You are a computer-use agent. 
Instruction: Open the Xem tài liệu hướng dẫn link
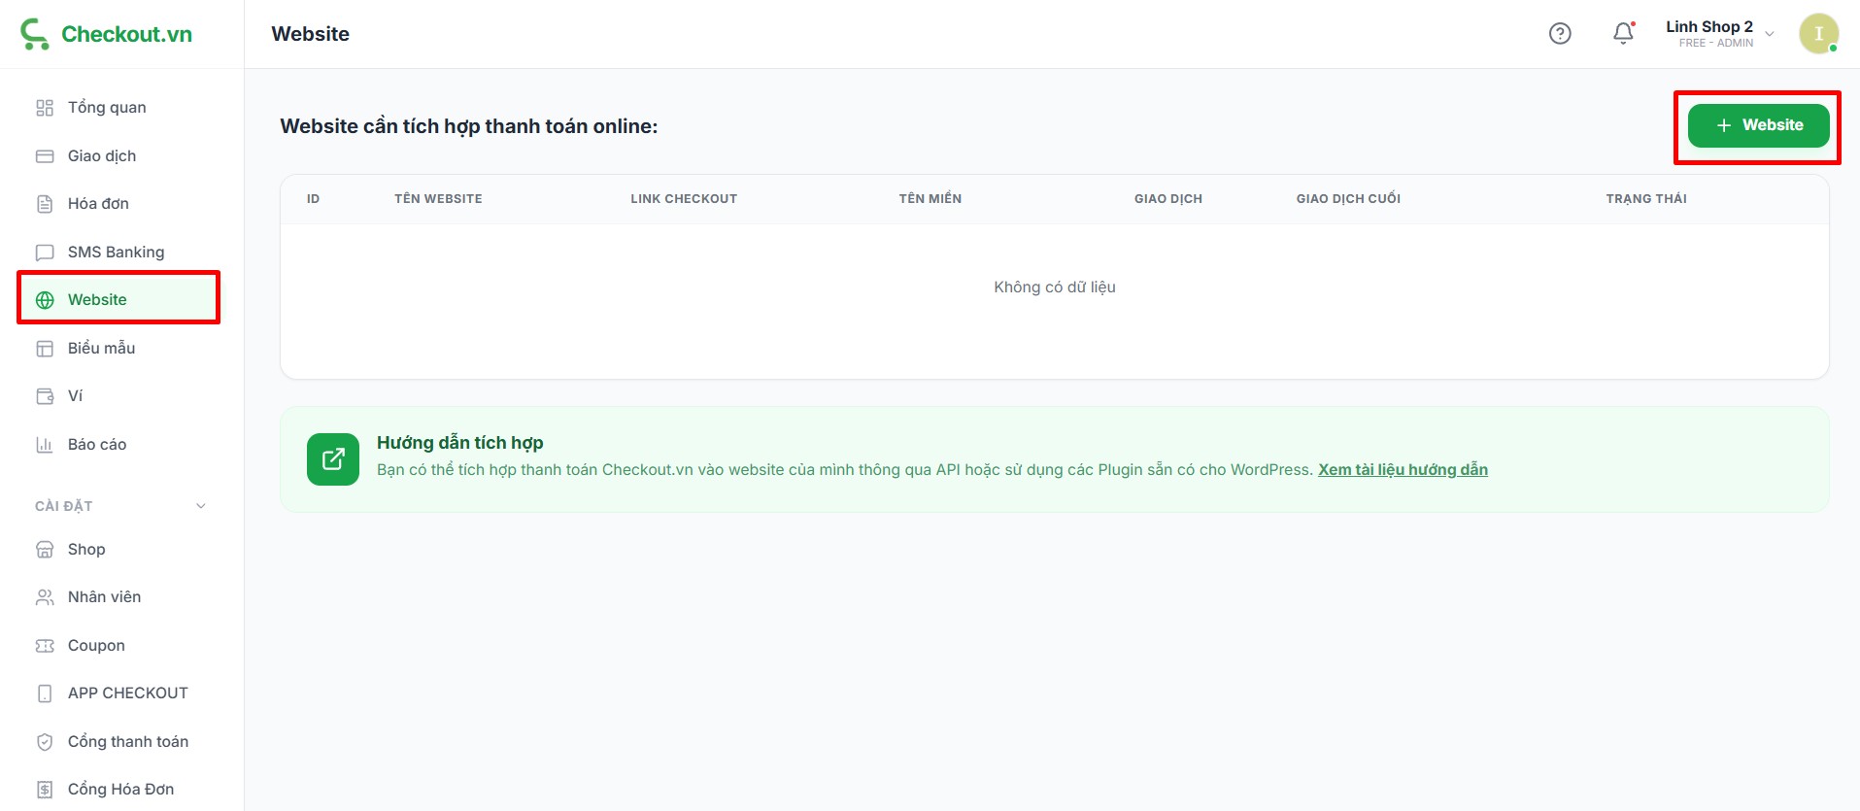pos(1403,470)
